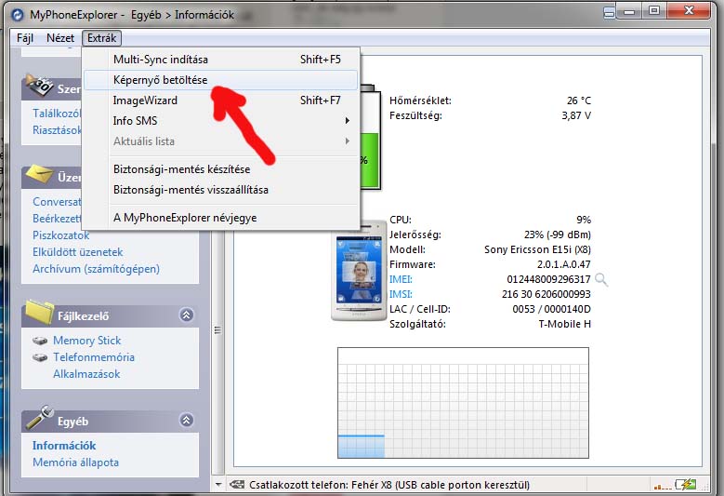Open A MyPhoneExplorer névjegye
This screenshot has width=724, height=496.
(220, 218)
